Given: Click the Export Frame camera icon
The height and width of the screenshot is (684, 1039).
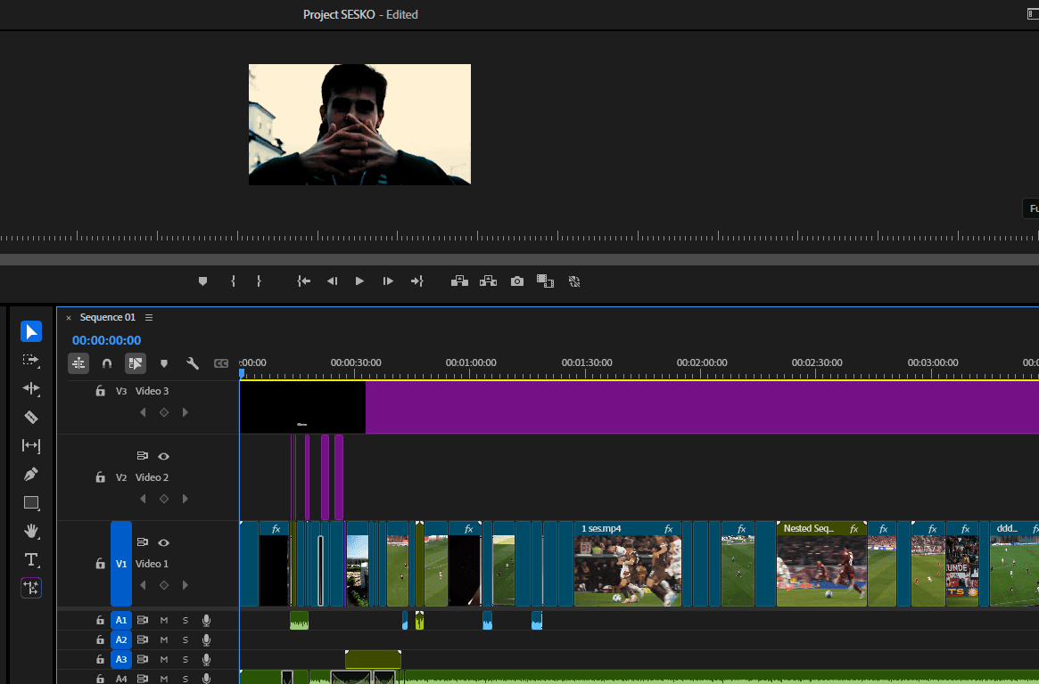Looking at the screenshot, I should pos(516,281).
